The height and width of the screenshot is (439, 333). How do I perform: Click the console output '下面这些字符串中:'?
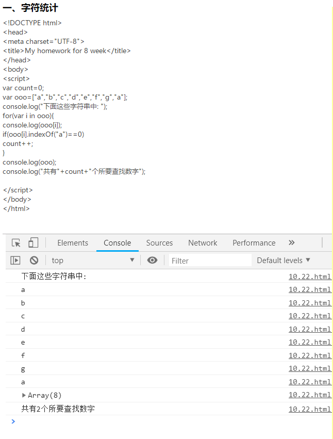click(x=54, y=277)
